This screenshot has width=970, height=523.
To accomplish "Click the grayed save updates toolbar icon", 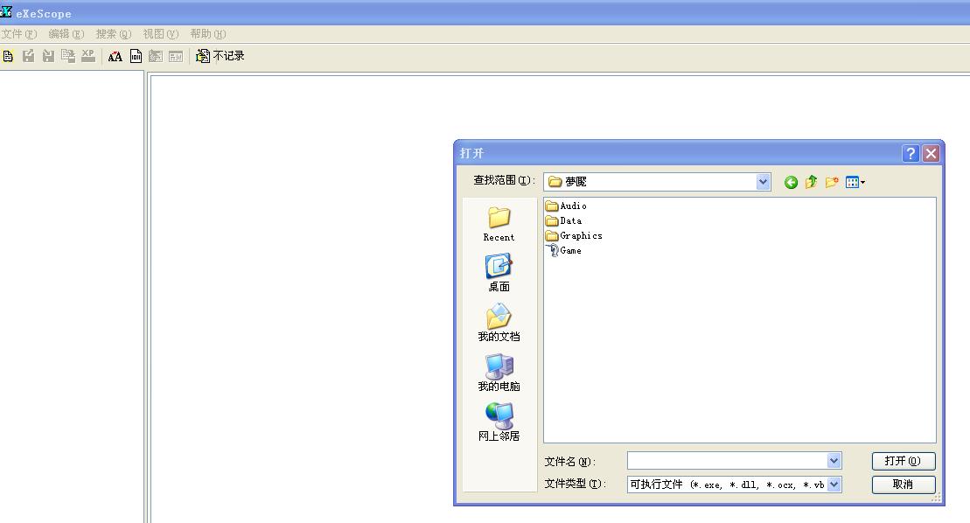I will coord(68,56).
